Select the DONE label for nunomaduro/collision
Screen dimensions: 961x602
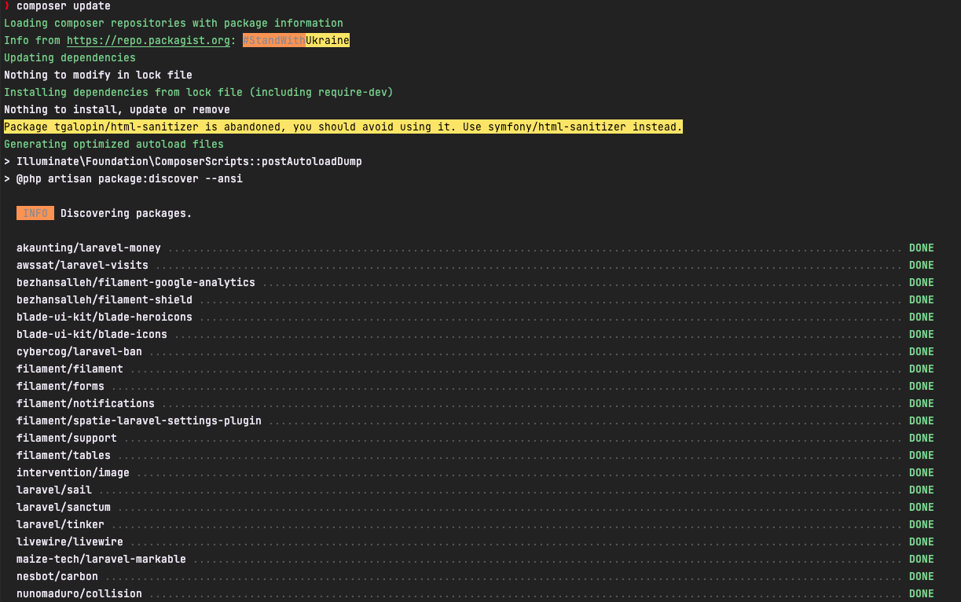point(920,593)
